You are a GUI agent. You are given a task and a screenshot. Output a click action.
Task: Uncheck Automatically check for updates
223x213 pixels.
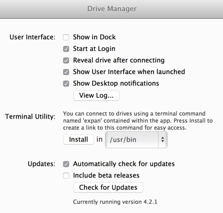pos(66,164)
